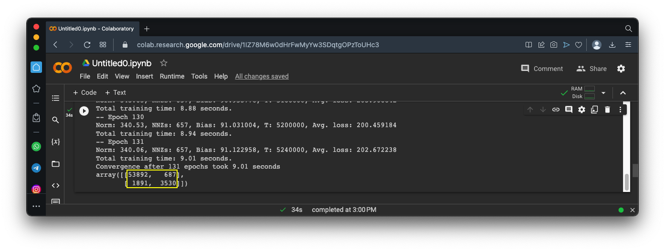Open the Insert menu
The image size is (665, 251).
tap(145, 76)
